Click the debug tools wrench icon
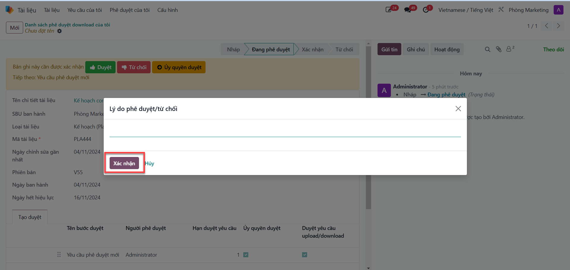The image size is (570, 270). [501, 9]
